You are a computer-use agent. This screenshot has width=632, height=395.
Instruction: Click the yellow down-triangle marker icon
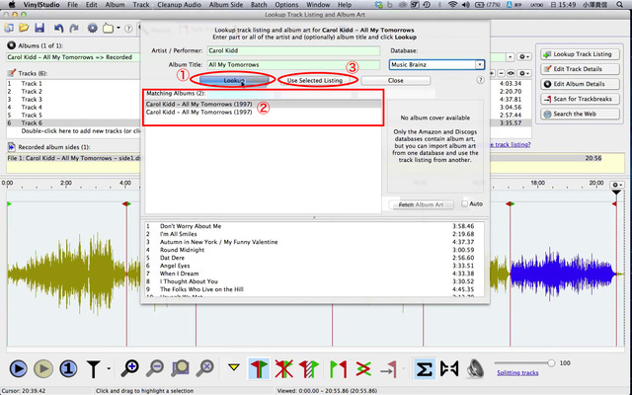[234, 368]
